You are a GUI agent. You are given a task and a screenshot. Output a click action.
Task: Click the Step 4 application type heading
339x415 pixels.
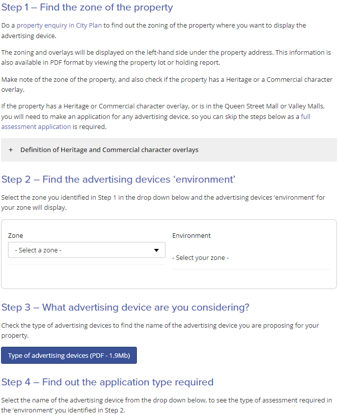pyautogui.click(x=107, y=381)
